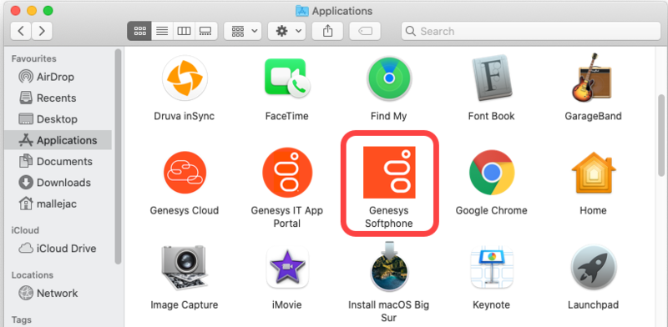
Task: Select the Genesys Cloud app icon
Action: [x=185, y=173]
